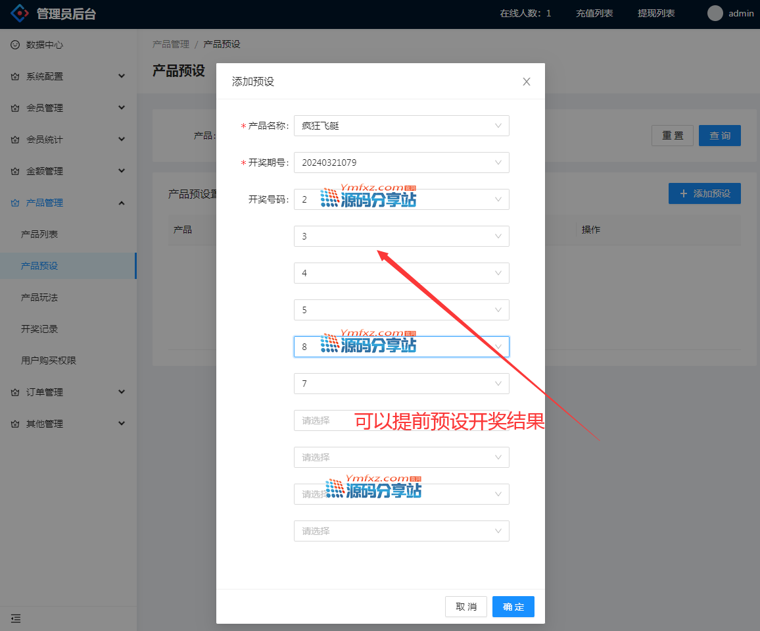Viewport: 760px width, 631px height.
Task: Click the 会员管理 sidebar icon
Action: (15, 108)
